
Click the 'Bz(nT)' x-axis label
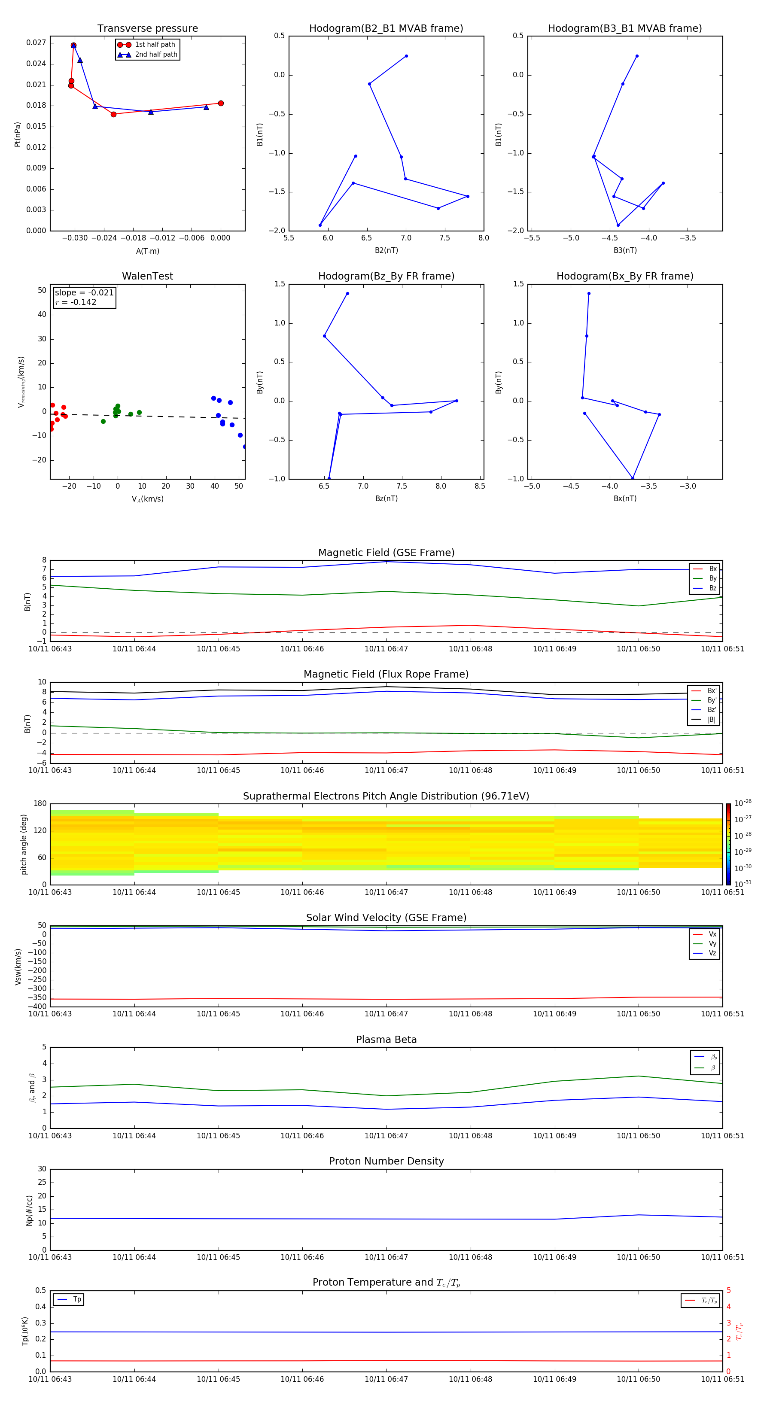click(x=386, y=499)
